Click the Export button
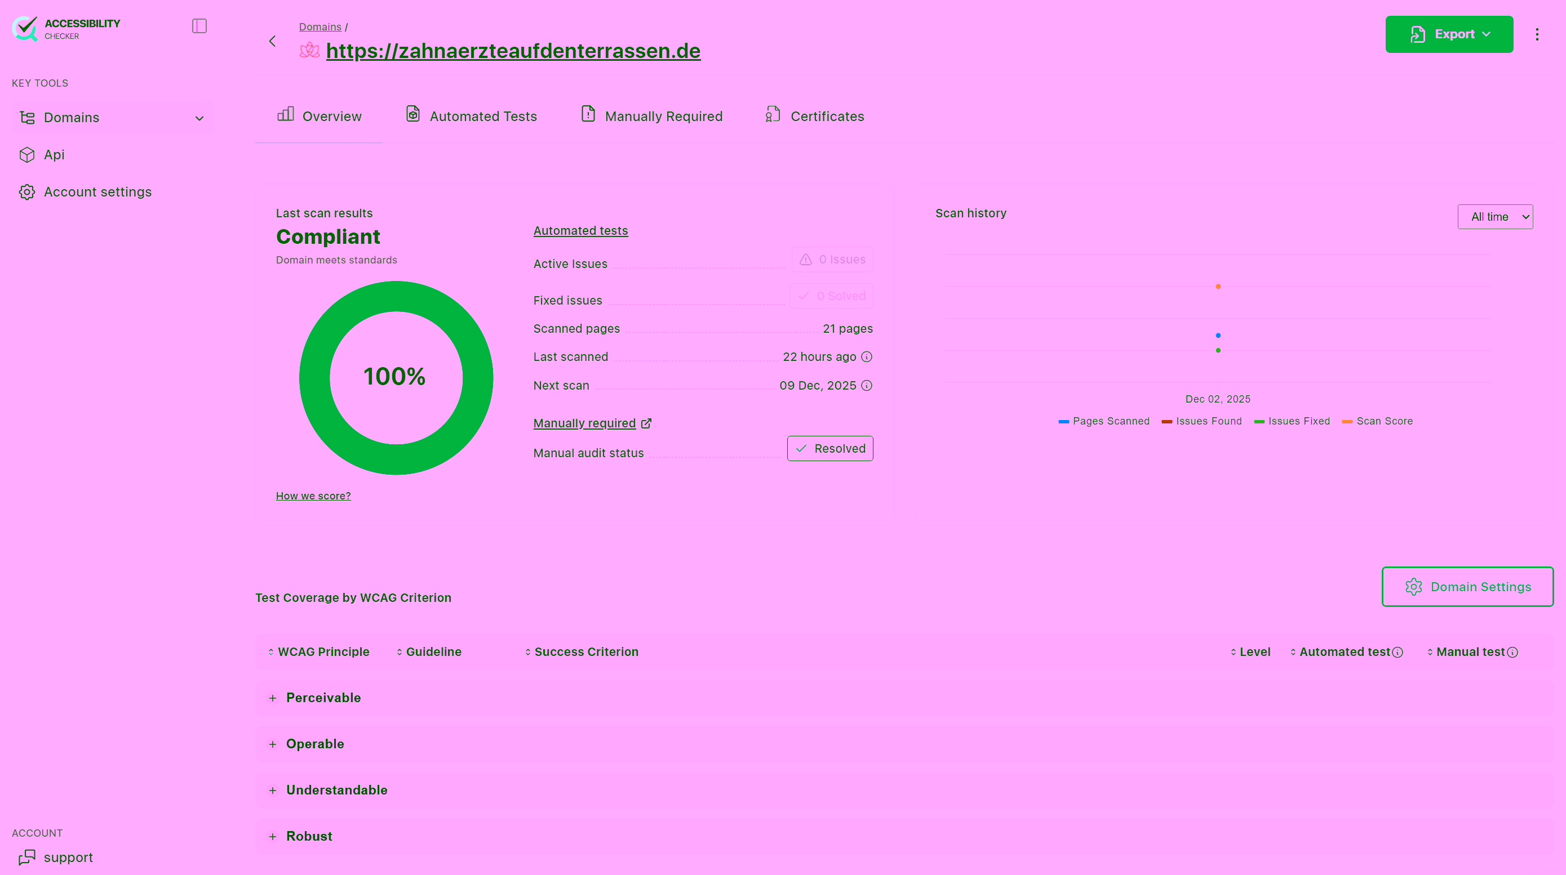The height and width of the screenshot is (875, 1566). pos(1449,35)
